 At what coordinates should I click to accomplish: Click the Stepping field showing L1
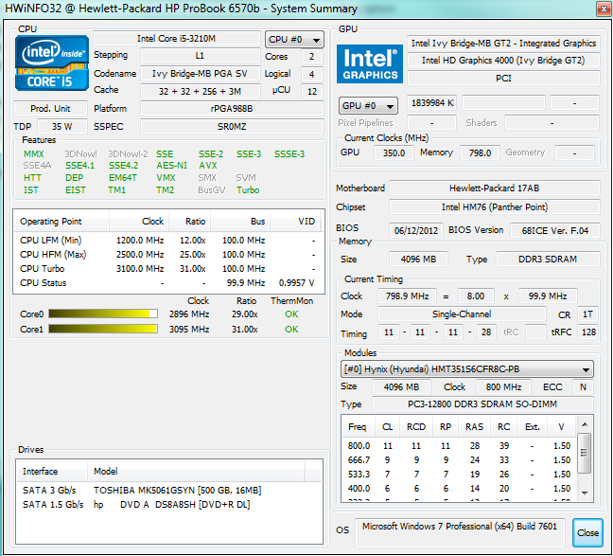tap(201, 56)
